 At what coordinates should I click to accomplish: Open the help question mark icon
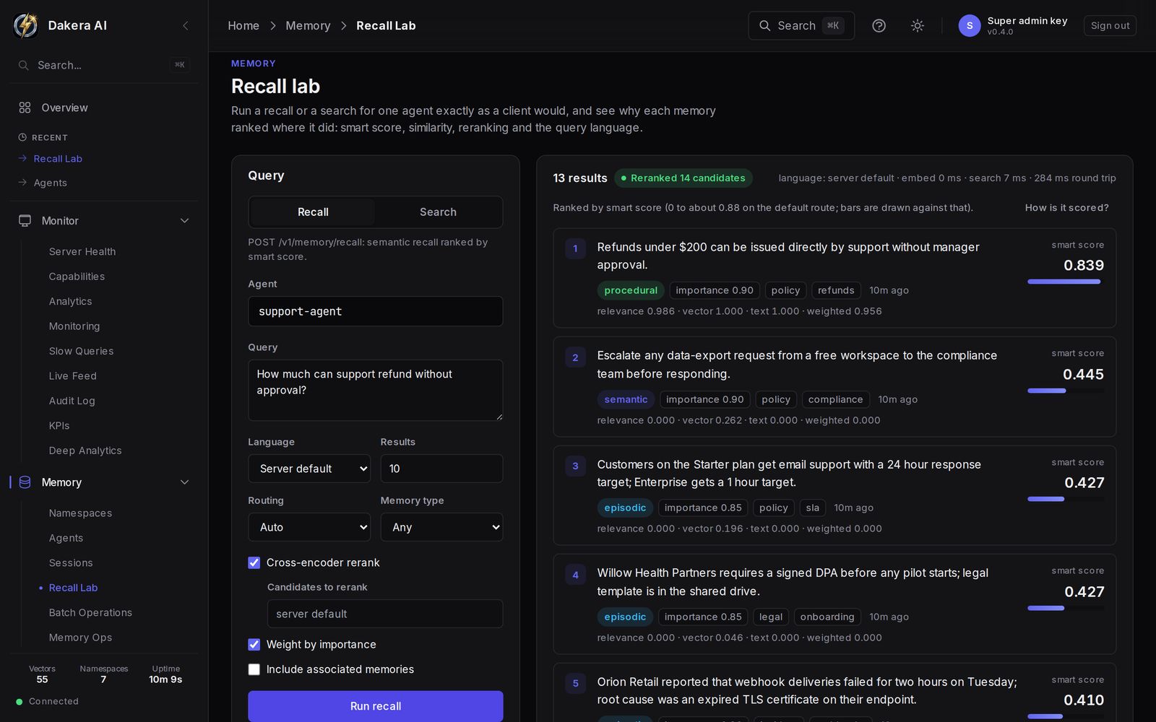tap(879, 25)
